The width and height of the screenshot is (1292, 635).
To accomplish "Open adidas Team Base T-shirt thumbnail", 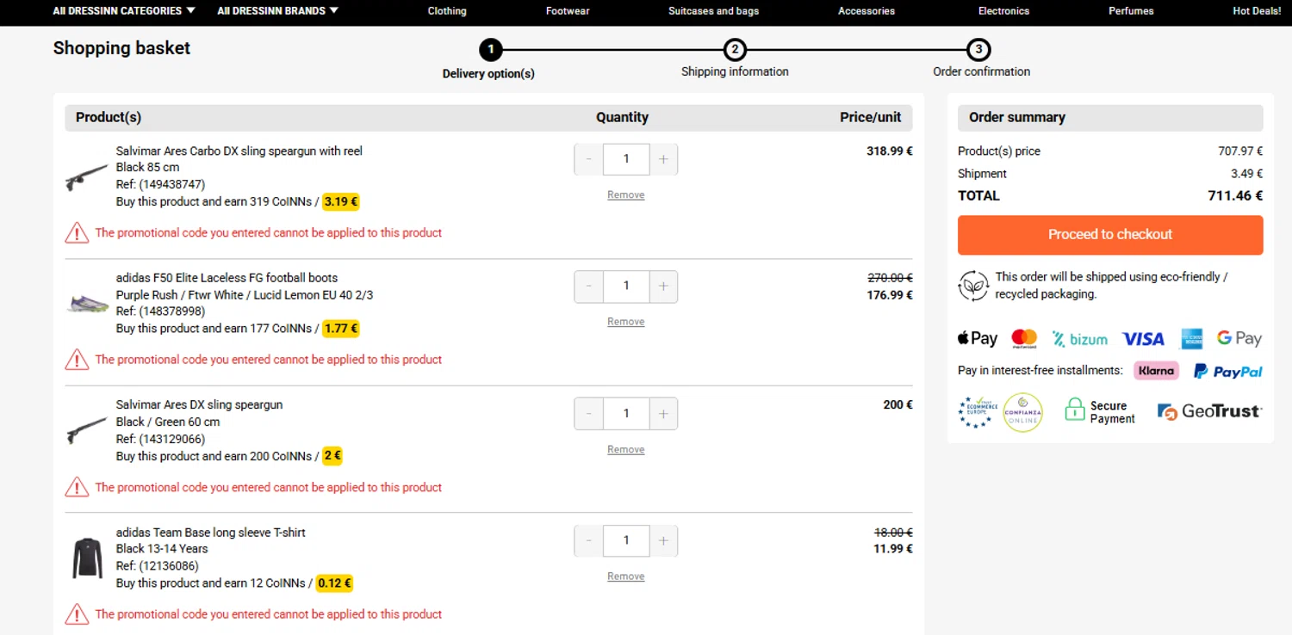I will point(87,558).
